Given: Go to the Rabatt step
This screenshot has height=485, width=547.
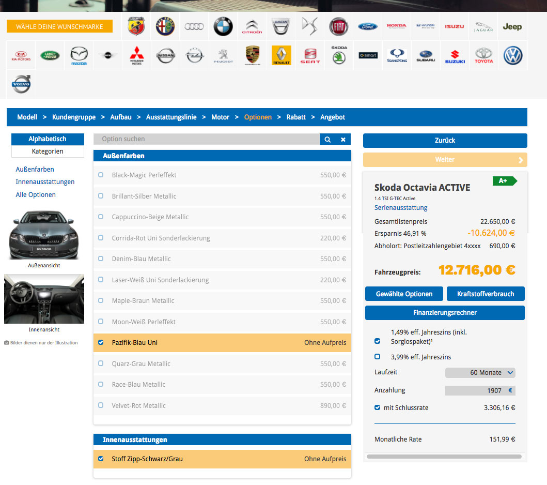Looking at the screenshot, I should coord(296,117).
